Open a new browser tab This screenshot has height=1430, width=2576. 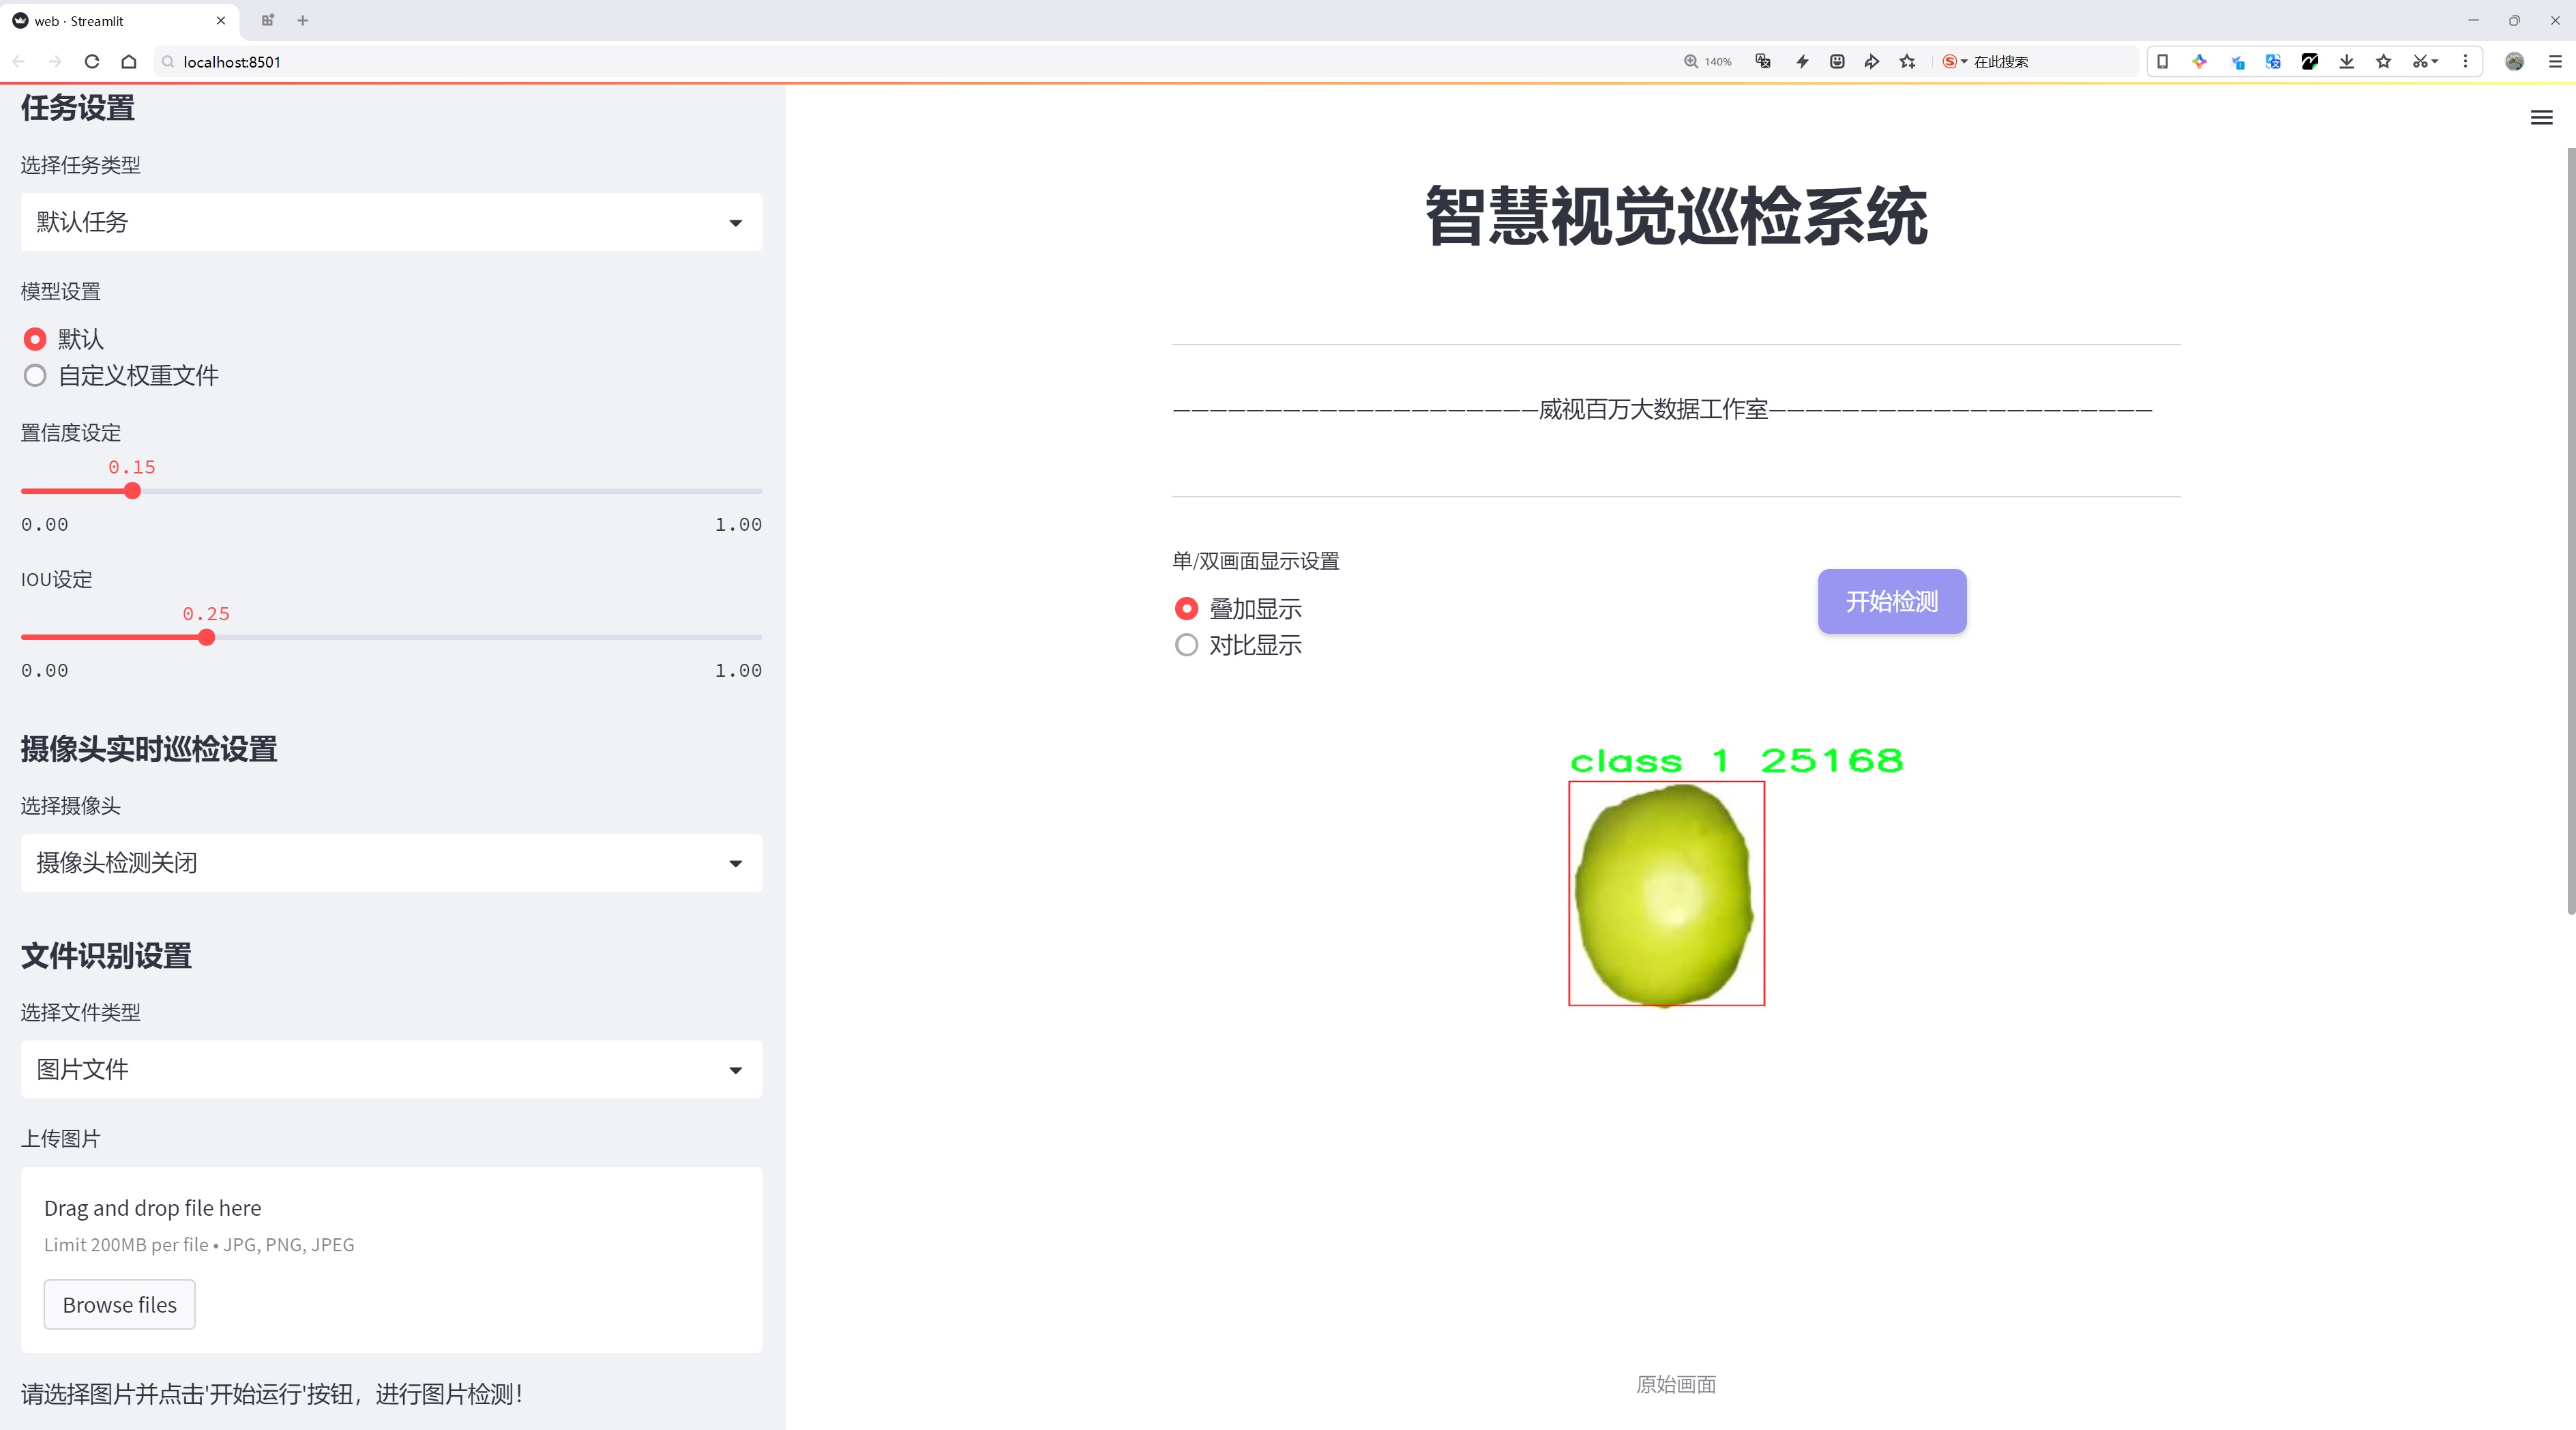coord(303,20)
